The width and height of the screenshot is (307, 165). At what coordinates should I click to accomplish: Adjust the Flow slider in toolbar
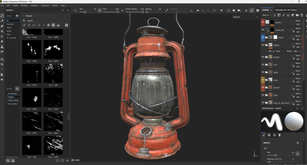tap(111, 12)
